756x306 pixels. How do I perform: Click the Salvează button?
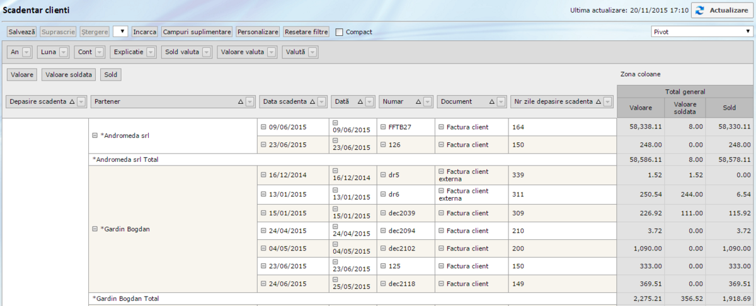22,31
